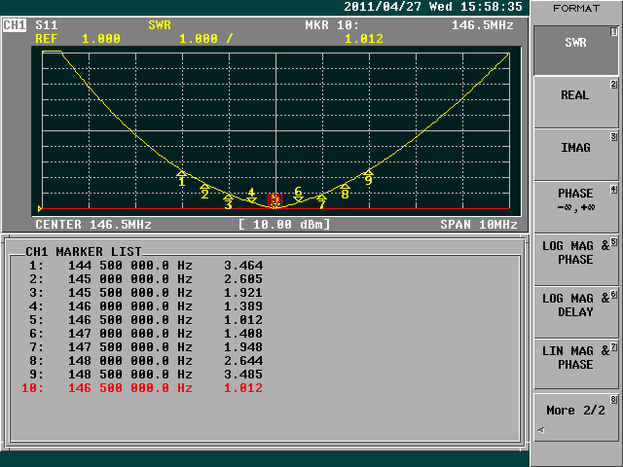Image resolution: width=623 pixels, height=467 pixels.
Task: Select marker list row 3: 145 500 000.0 Hz
Action: tap(146, 293)
